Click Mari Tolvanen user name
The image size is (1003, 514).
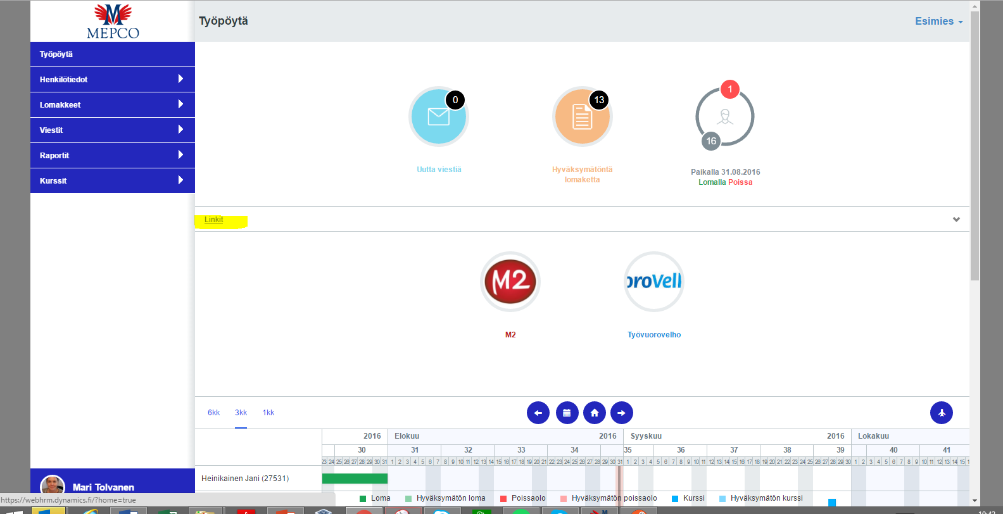pyautogui.click(x=103, y=487)
